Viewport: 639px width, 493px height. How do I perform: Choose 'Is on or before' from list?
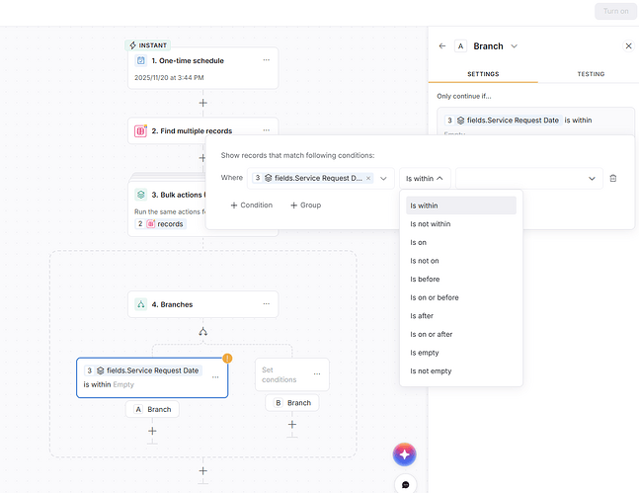tap(435, 297)
